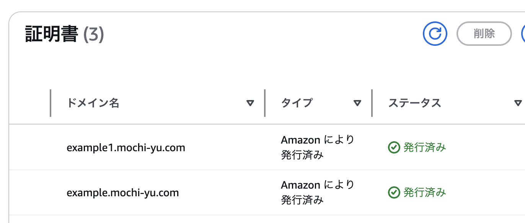525x223 pixels.
Task: Open the ドメイン名 filter arrow
Action: [250, 102]
